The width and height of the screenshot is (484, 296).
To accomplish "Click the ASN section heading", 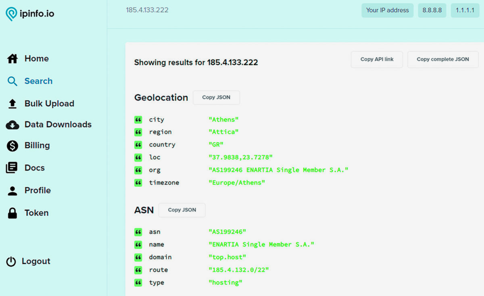I will tap(144, 210).
